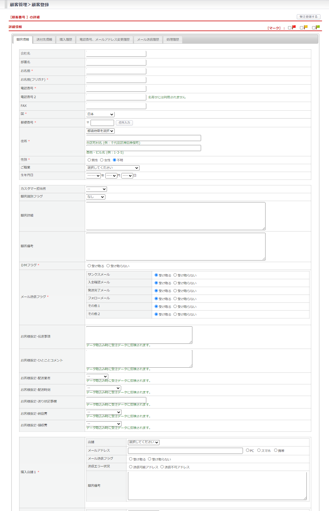Set DMフラグ to 受け取らない
This screenshot has width=329, height=511.
pos(108,266)
